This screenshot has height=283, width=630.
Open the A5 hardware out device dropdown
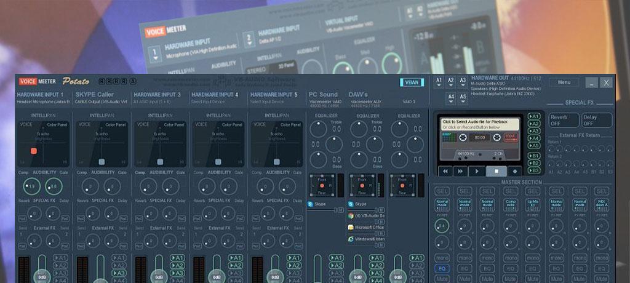click(x=463, y=98)
